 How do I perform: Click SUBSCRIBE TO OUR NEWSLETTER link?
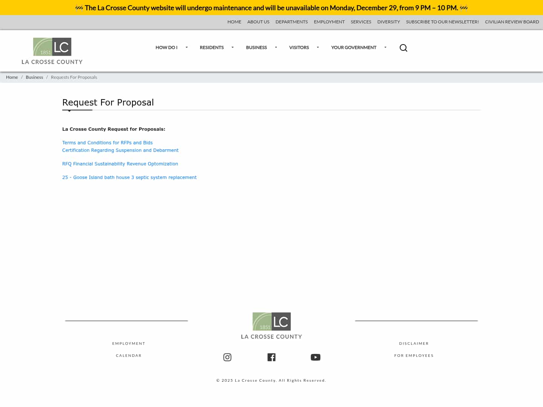(442, 22)
